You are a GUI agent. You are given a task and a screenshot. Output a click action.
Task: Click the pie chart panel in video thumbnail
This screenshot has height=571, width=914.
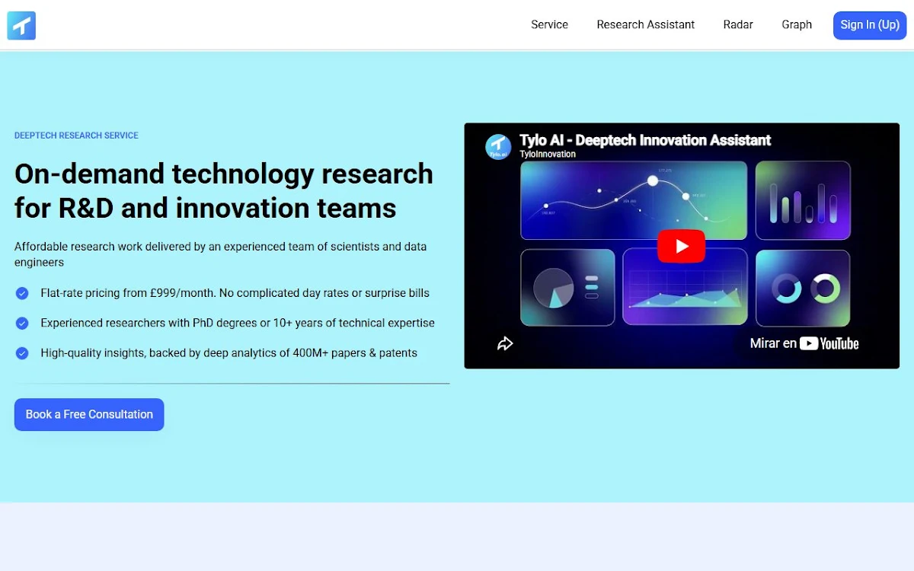[567, 288]
